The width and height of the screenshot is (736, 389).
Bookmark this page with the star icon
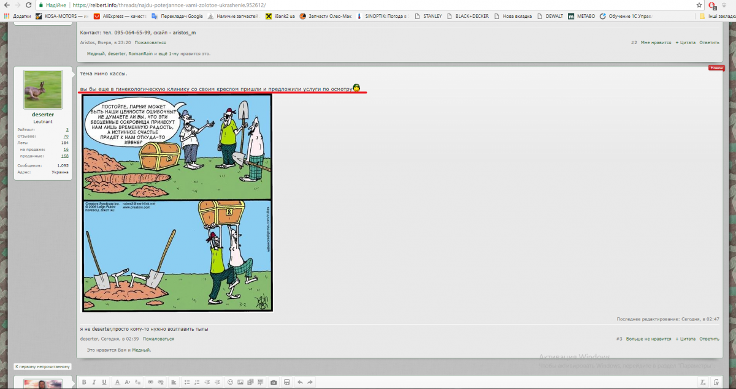(x=699, y=4)
